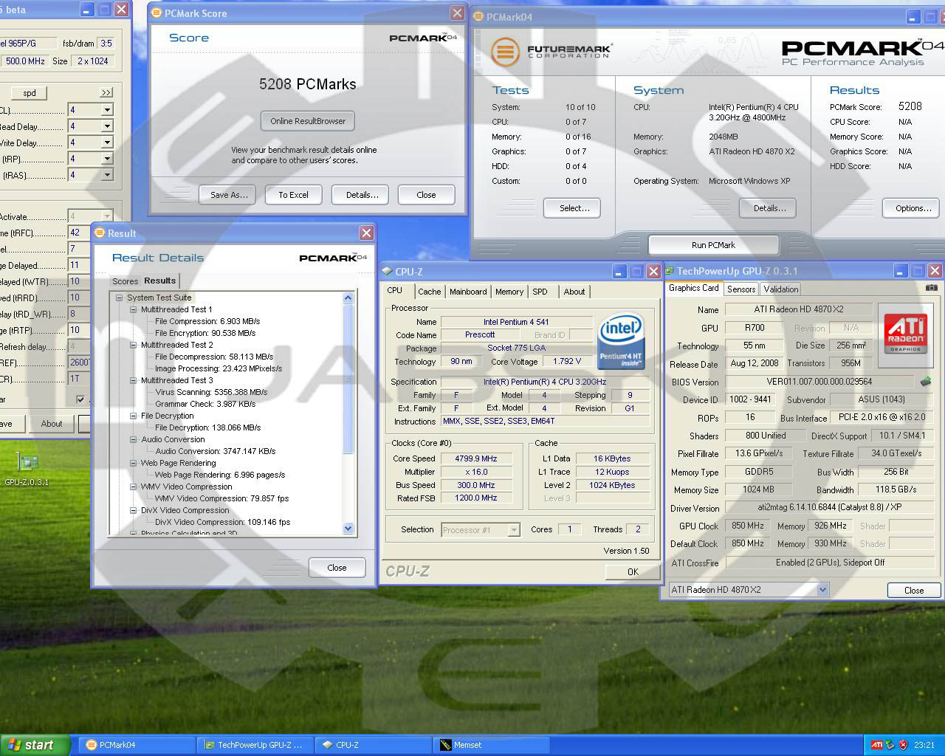Viewport: 945px width, 756px height.
Task: Click the tRFC value field showing 42
Action: pyautogui.click(x=78, y=233)
